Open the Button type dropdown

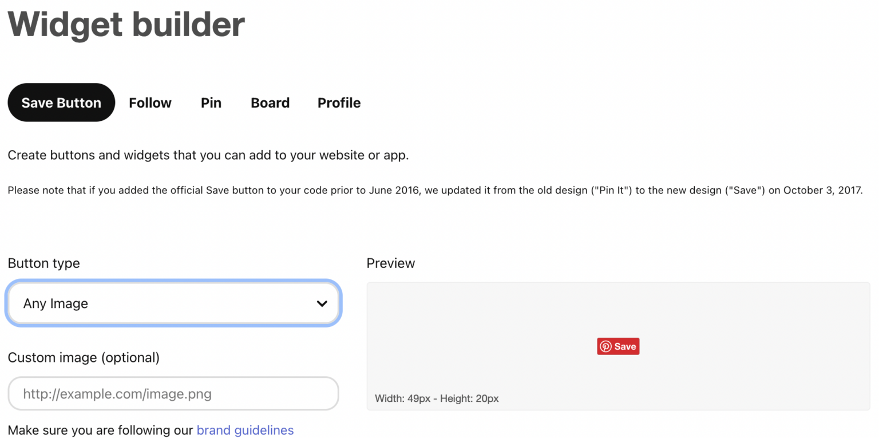[x=173, y=303]
